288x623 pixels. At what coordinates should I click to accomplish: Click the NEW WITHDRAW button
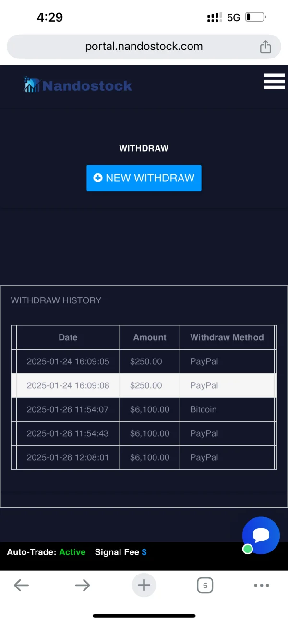coord(144,178)
